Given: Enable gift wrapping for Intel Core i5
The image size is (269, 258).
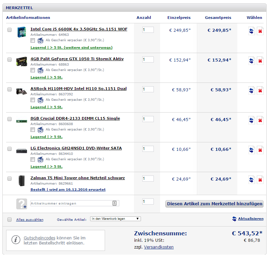Looking at the screenshot, I should tap(33, 40).
